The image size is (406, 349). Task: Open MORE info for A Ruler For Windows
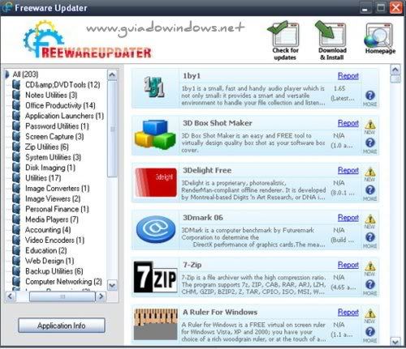coord(370,334)
